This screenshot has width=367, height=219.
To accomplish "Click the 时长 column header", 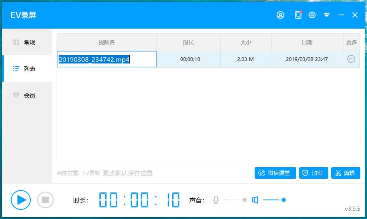I will (x=188, y=42).
